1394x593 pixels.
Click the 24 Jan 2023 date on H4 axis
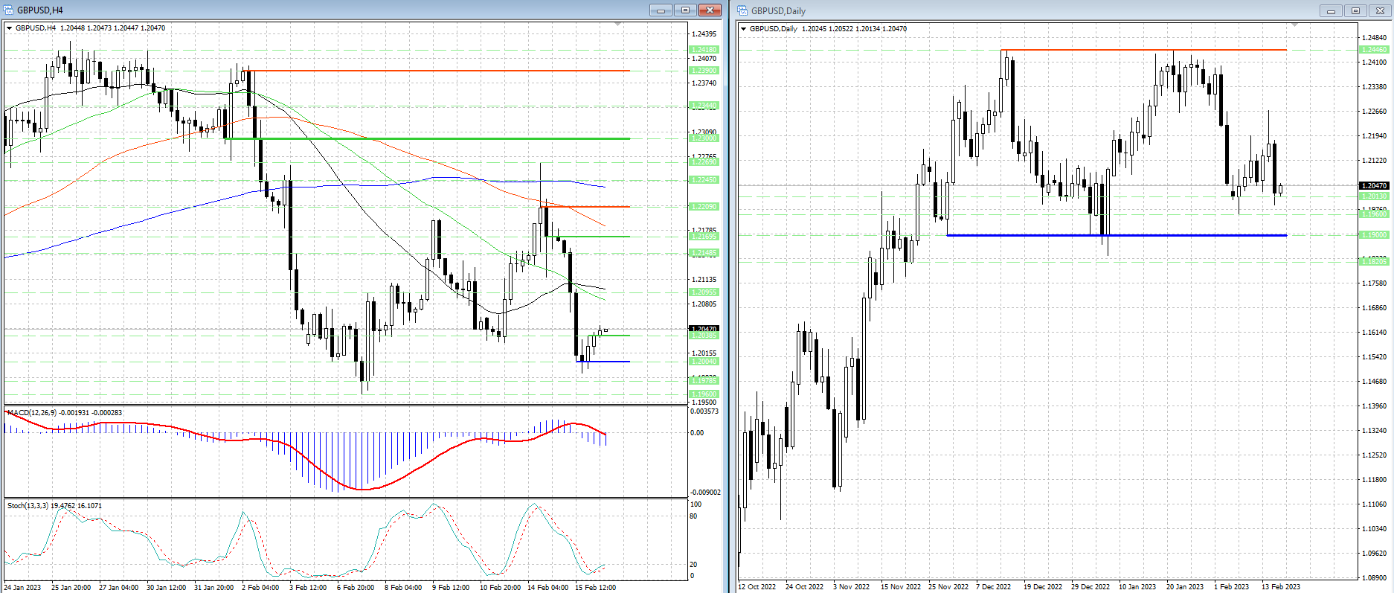pyautogui.click(x=22, y=588)
